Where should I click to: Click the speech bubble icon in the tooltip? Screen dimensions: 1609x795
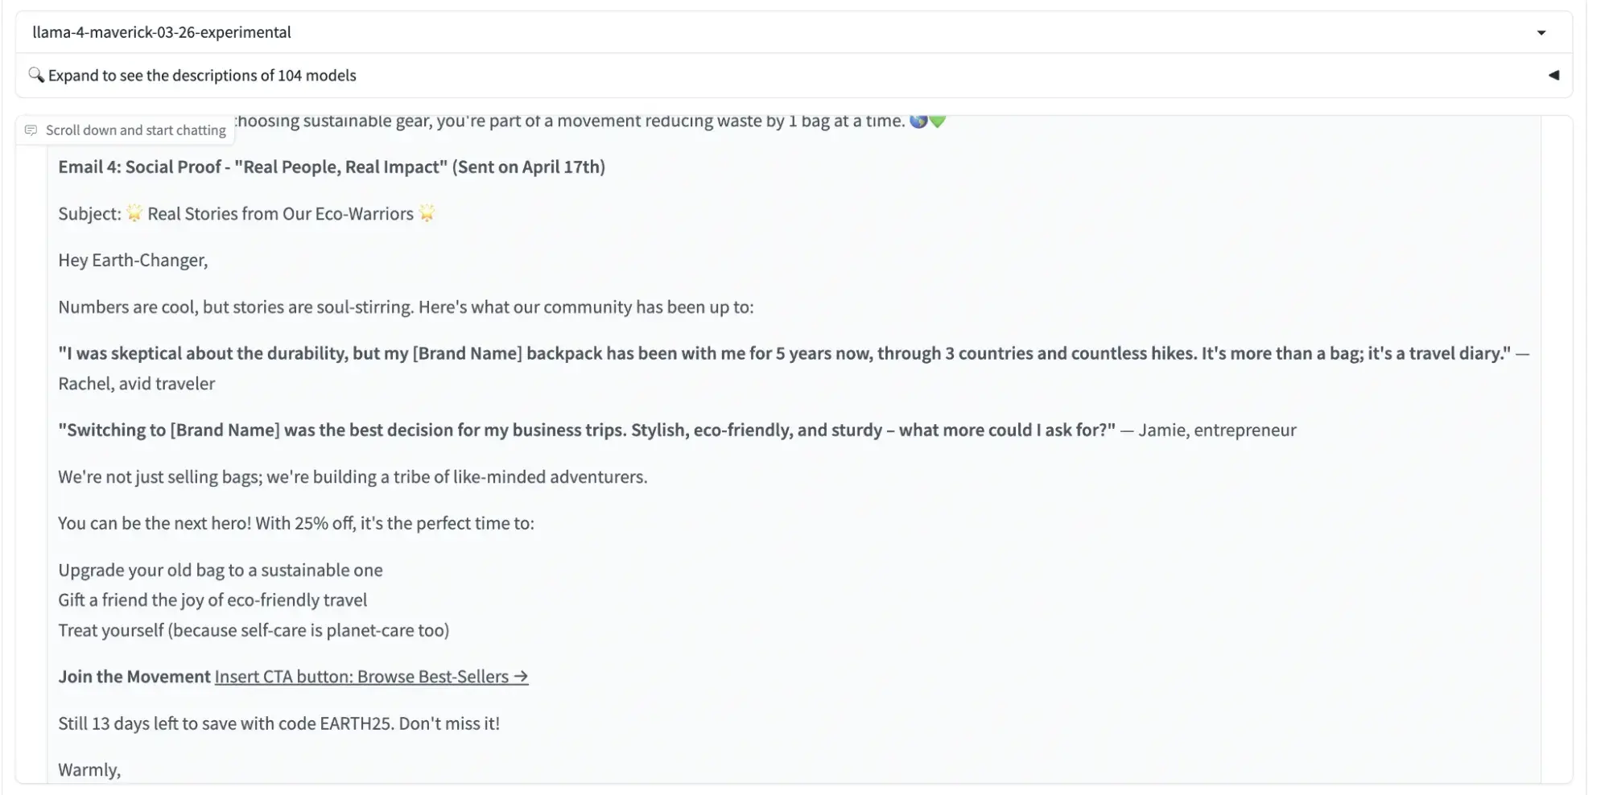32,130
